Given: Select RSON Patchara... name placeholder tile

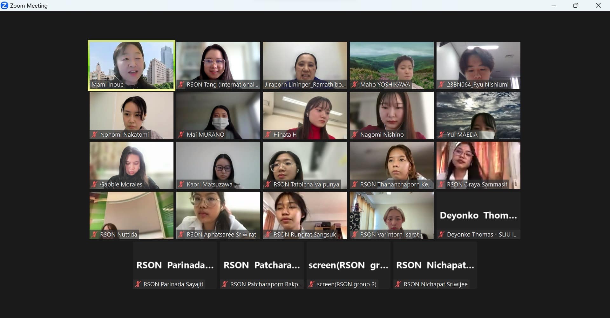Looking at the screenshot, I should coord(262,265).
